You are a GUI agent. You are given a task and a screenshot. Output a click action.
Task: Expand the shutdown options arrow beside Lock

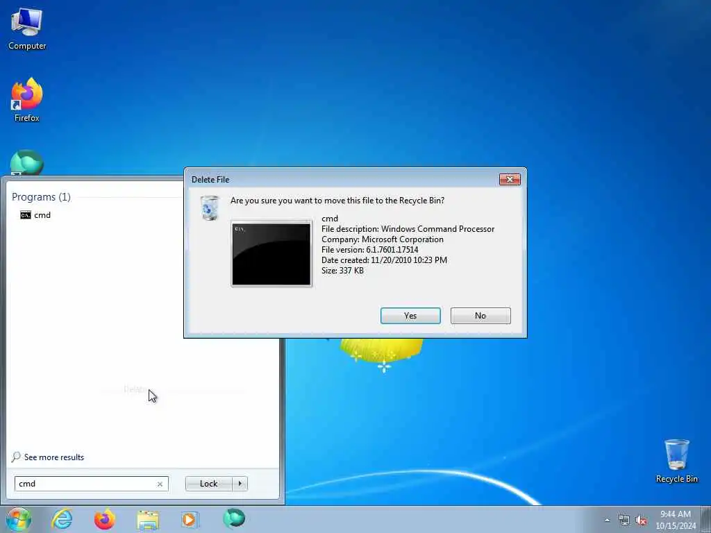click(240, 484)
